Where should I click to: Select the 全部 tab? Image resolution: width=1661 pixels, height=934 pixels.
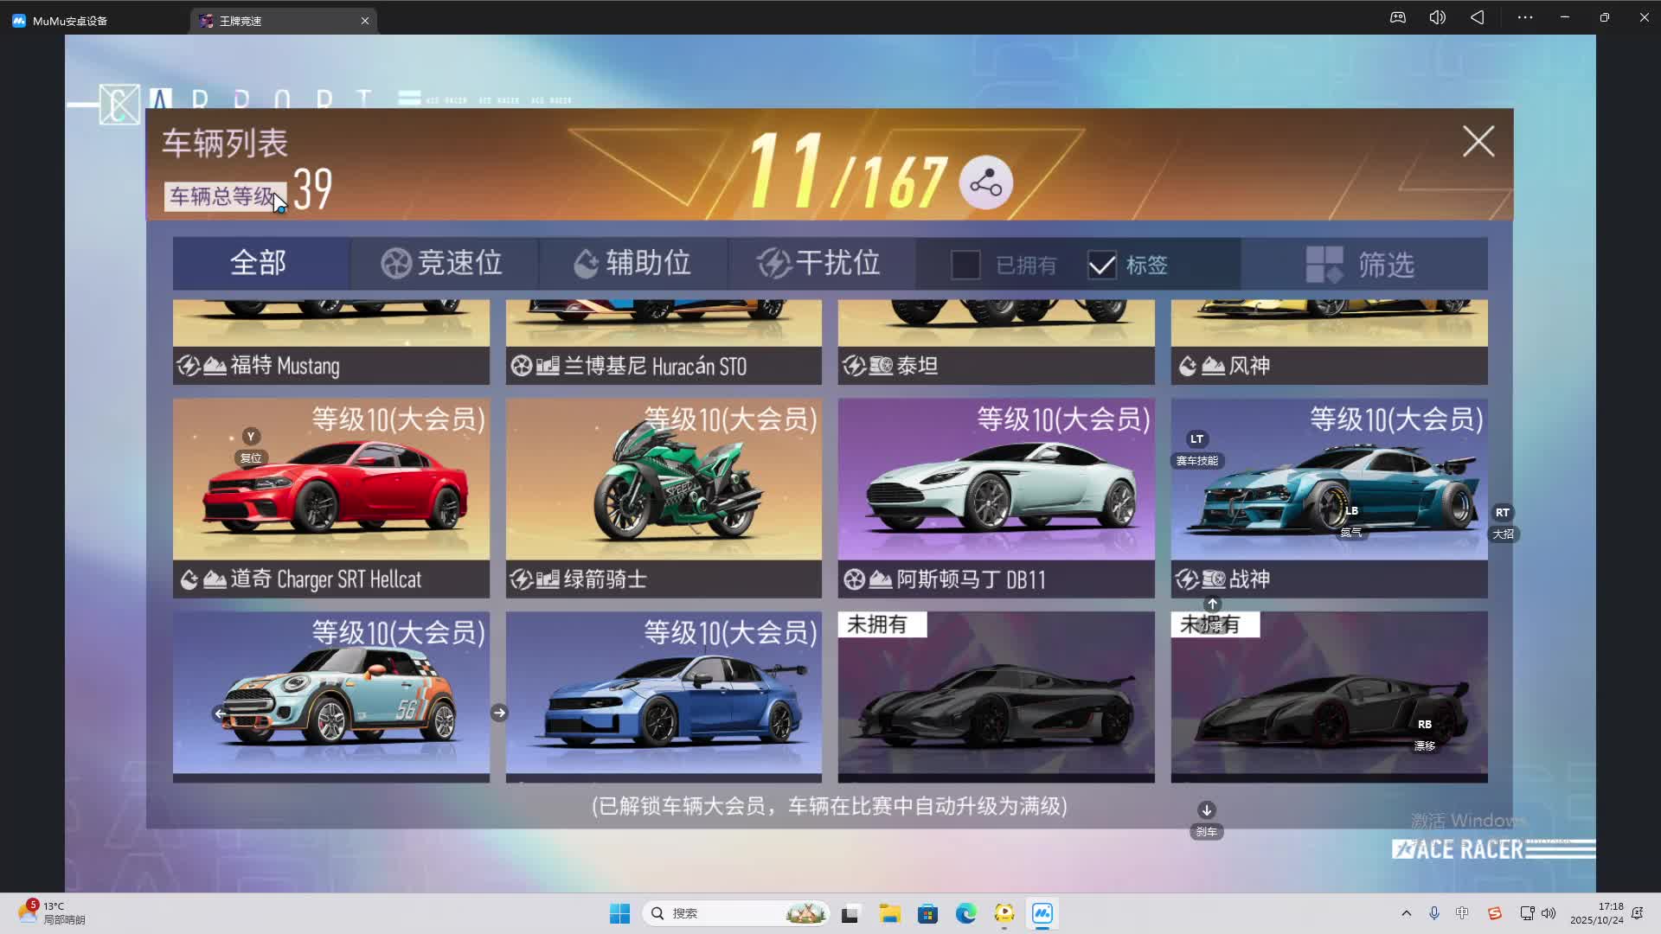[x=259, y=263]
